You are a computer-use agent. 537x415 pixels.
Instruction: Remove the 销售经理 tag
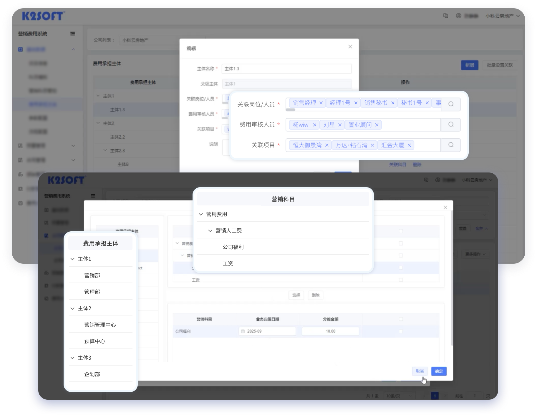[321, 103]
